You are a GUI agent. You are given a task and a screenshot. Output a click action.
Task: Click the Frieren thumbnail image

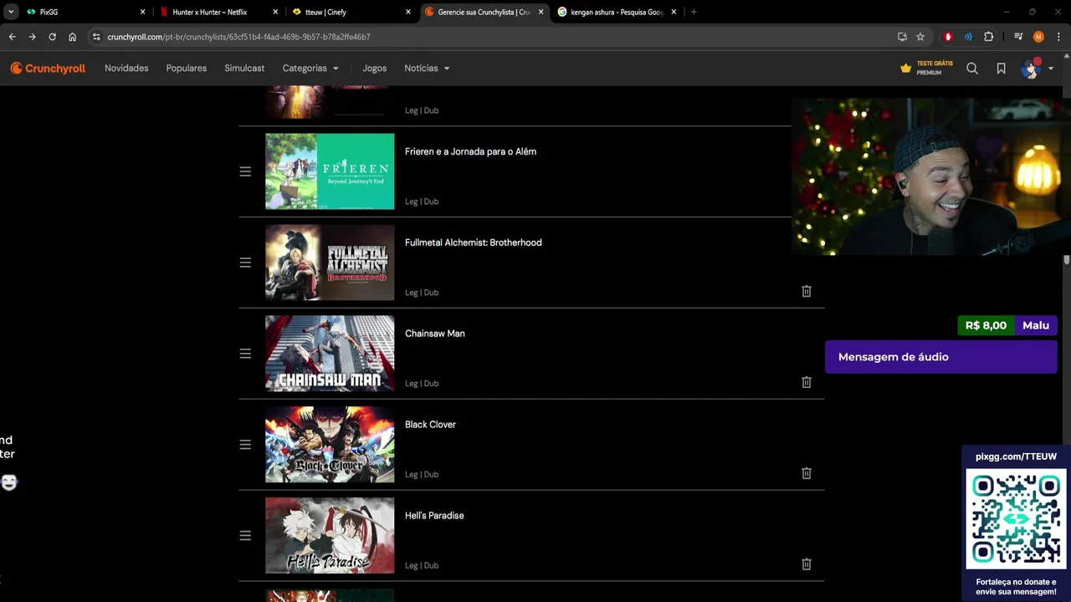[330, 171]
